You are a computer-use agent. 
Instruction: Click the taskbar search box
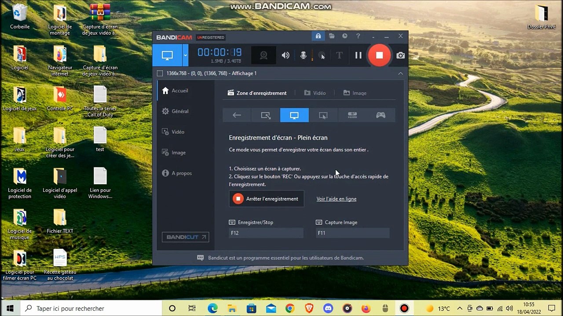pyautogui.click(x=91, y=309)
